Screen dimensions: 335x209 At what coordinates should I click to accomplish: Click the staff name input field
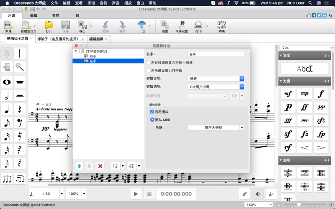216,54
